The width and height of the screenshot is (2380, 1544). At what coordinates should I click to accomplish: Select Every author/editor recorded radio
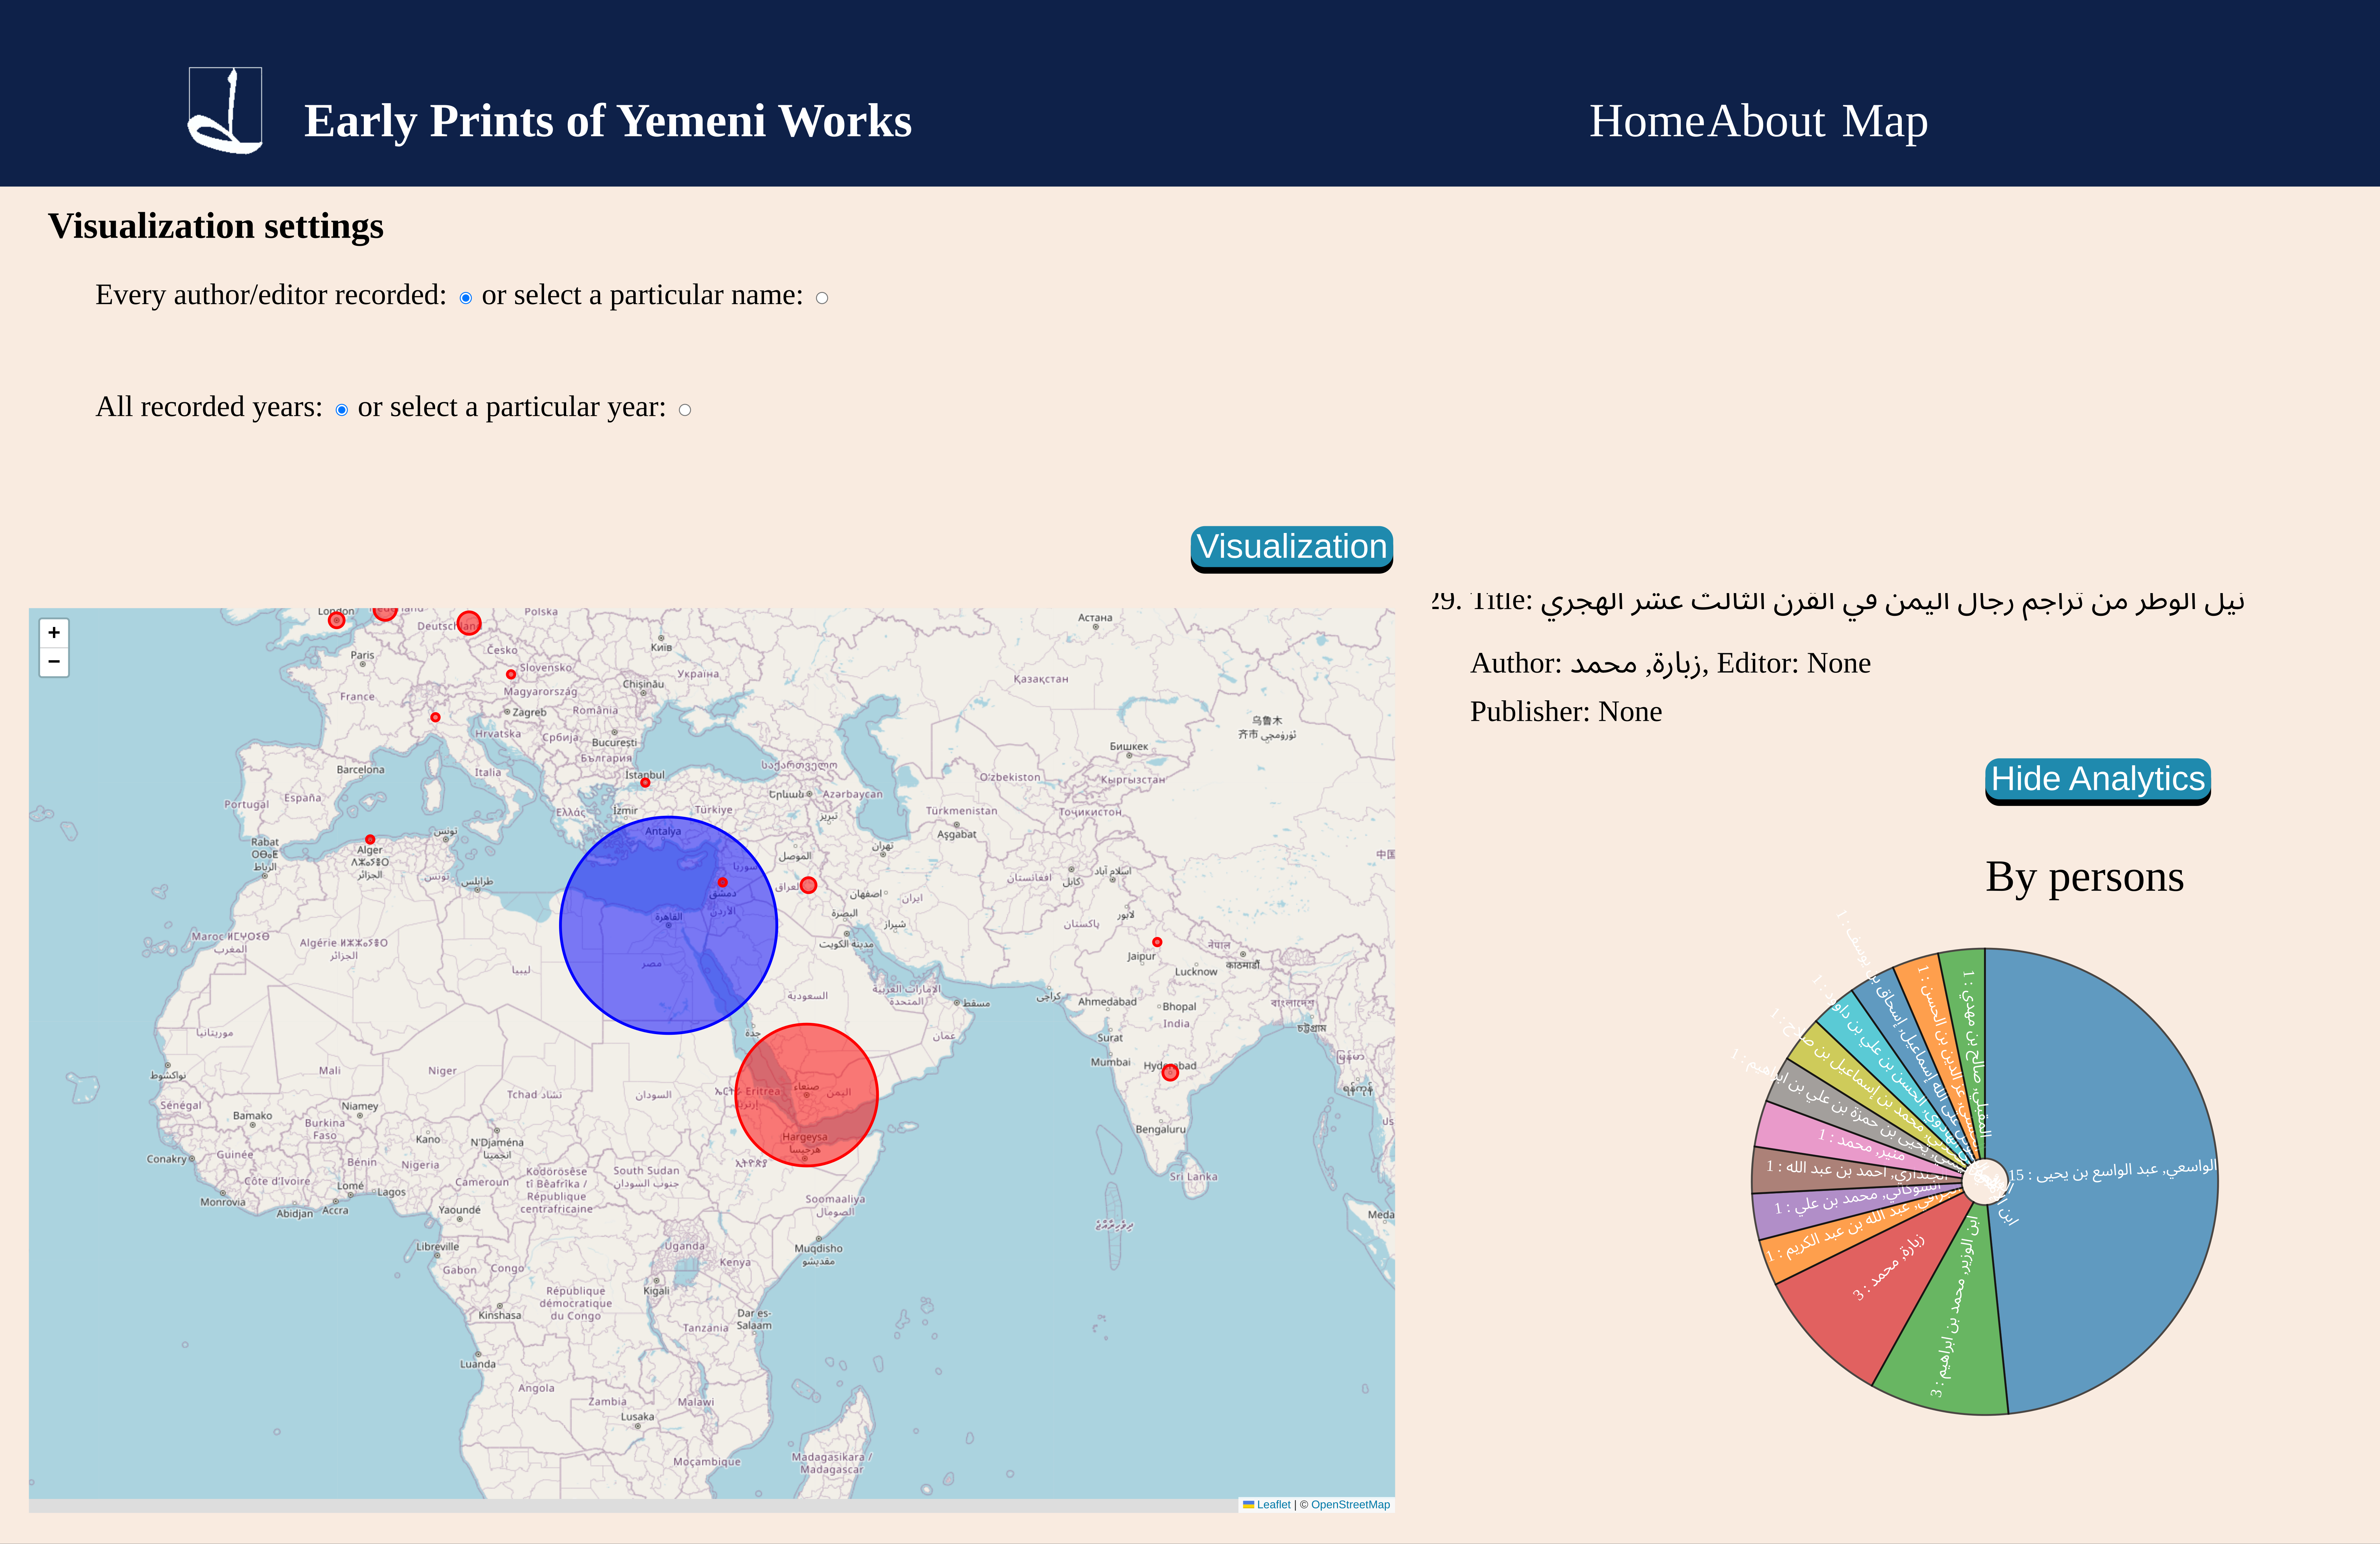click(x=466, y=298)
